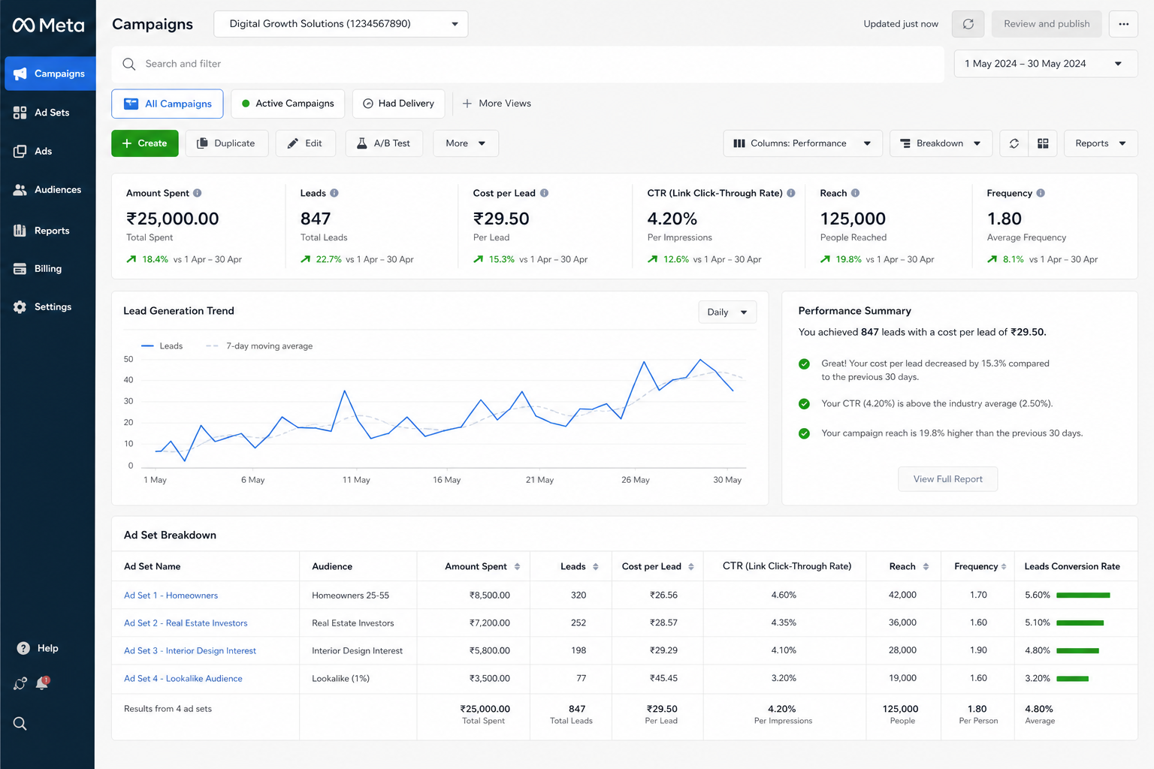Click info icon next to CTR metric

pos(790,193)
